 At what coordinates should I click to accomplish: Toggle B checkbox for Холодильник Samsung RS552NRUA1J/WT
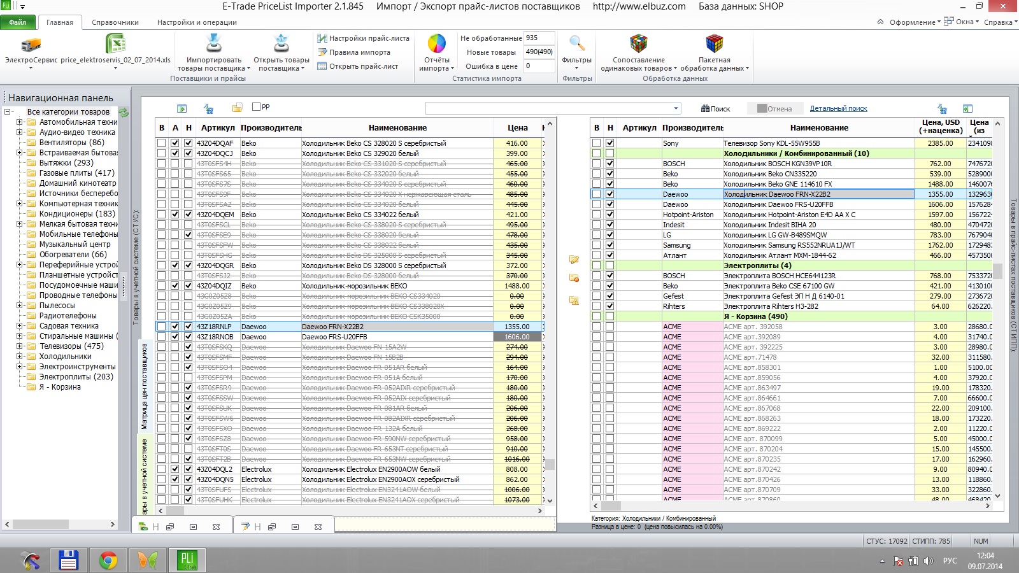click(597, 245)
